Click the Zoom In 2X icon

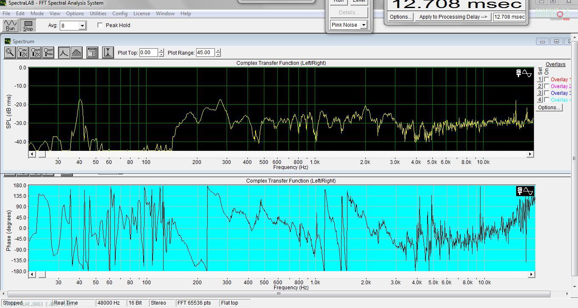point(23,53)
